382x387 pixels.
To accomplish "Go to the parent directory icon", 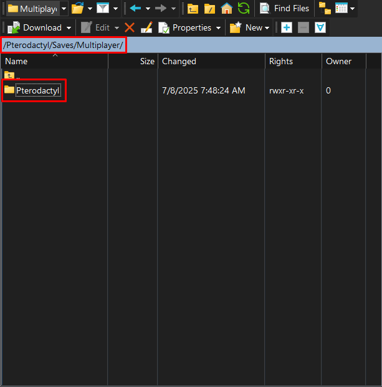I will 193,9.
